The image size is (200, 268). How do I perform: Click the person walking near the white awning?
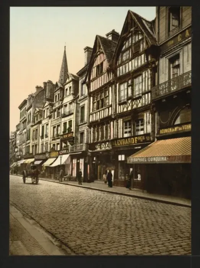click(x=61, y=174)
